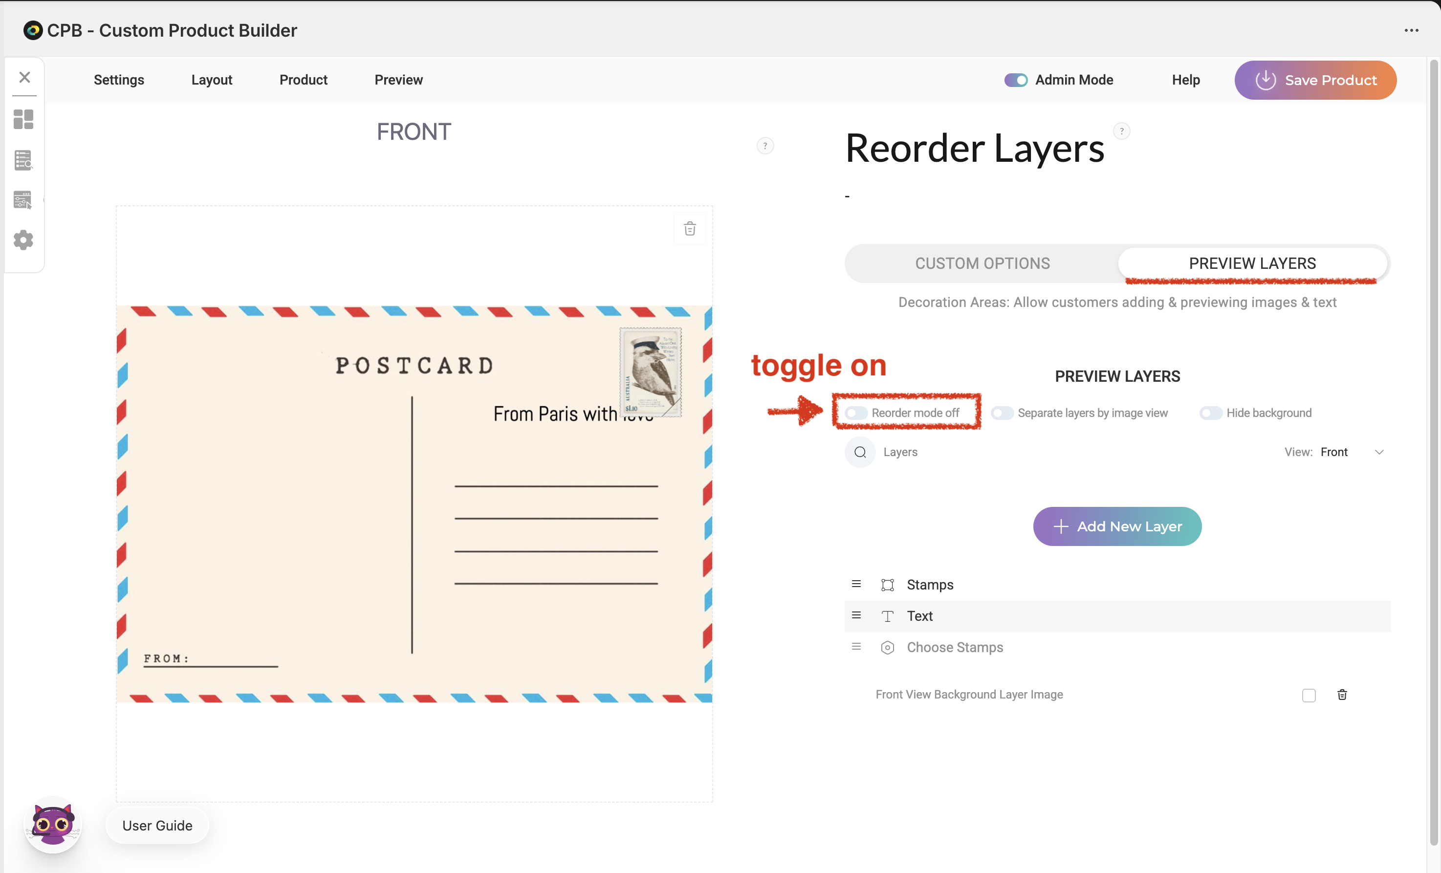Click the kookaburra stamp on postcard
The image size is (1441, 873).
651,372
